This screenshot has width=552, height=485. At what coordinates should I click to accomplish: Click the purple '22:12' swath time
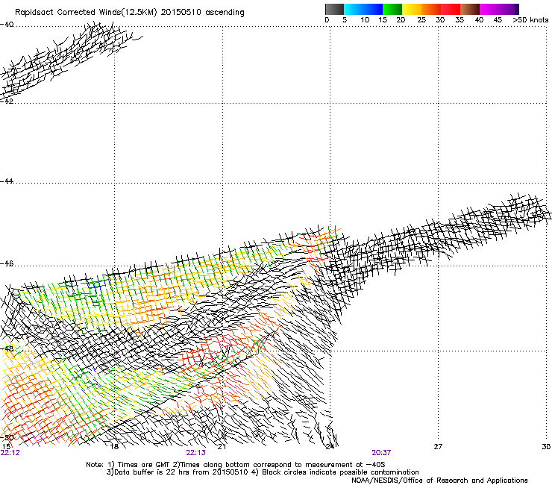[x=10, y=453]
